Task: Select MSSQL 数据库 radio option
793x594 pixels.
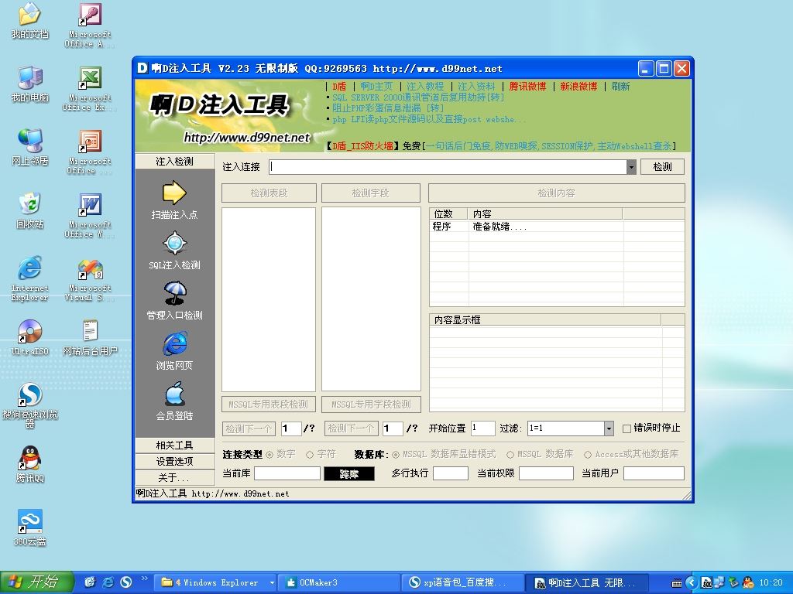Action: click(x=510, y=455)
